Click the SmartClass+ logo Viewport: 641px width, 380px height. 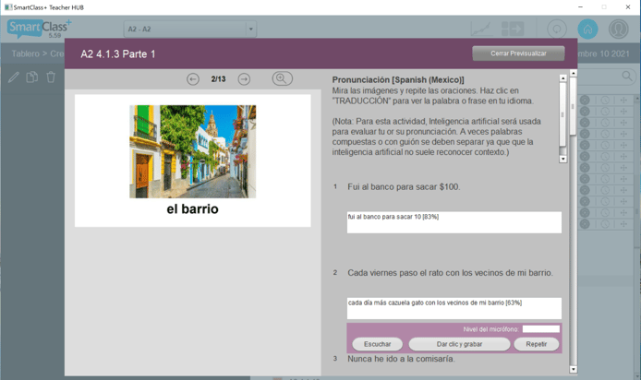pos(39,29)
